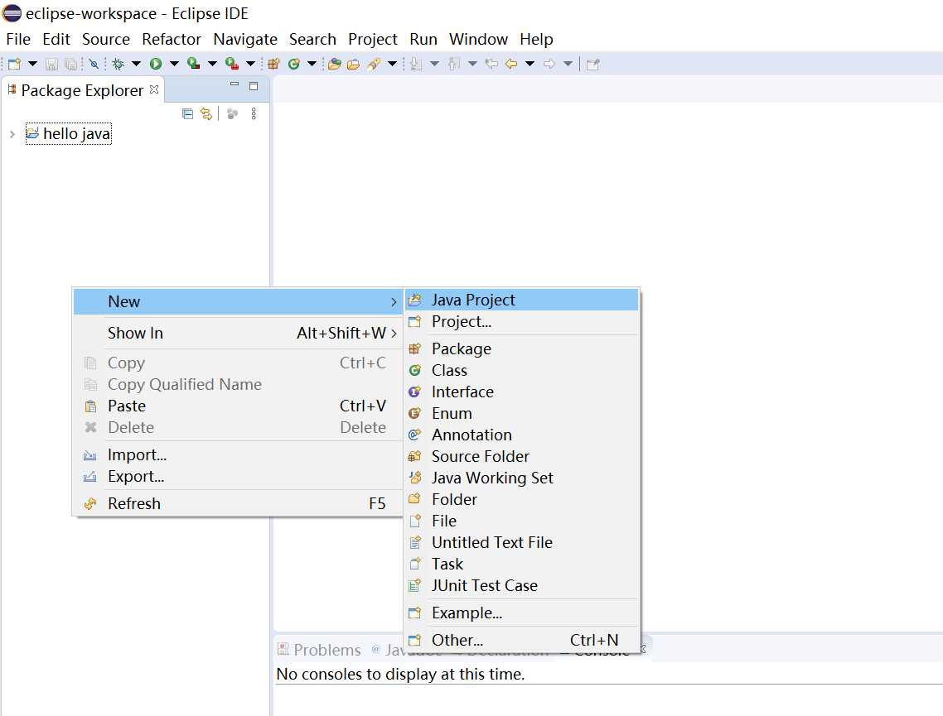
Task: Select Enum in the New submenu
Action: click(521, 413)
